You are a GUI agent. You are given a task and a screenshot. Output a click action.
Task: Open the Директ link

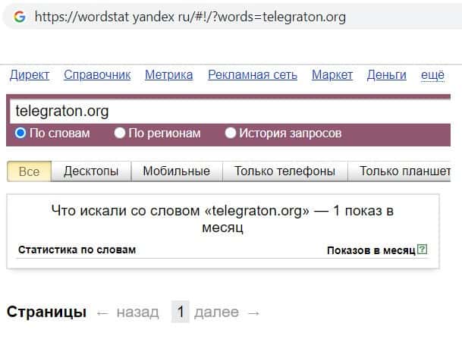point(30,74)
